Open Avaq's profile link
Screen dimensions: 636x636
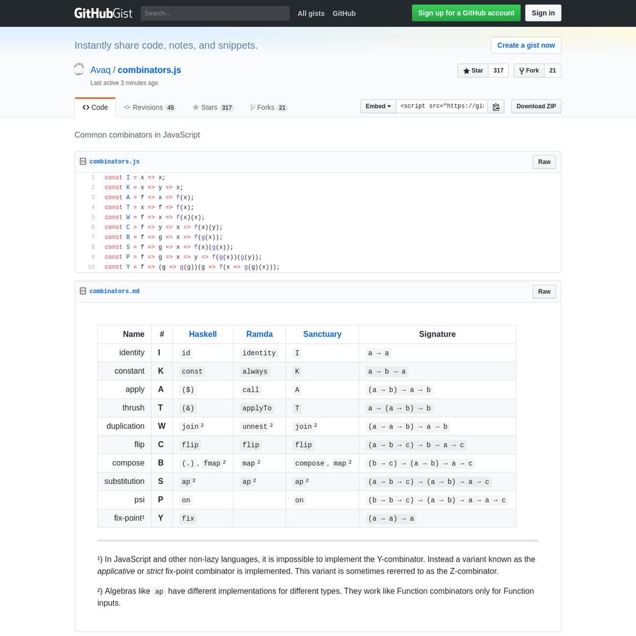[x=100, y=70]
